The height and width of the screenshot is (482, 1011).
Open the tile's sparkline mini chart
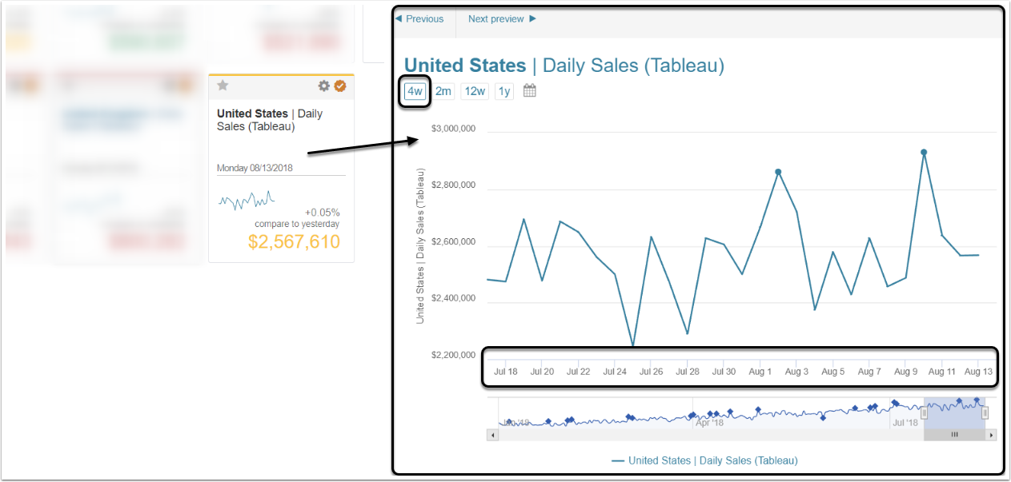coord(247,199)
